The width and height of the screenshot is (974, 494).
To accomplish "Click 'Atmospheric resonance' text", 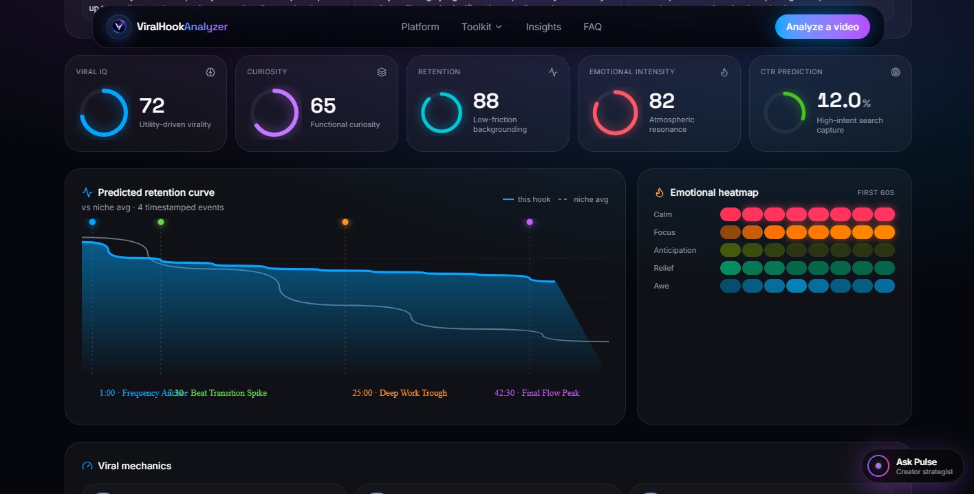I will (x=672, y=124).
